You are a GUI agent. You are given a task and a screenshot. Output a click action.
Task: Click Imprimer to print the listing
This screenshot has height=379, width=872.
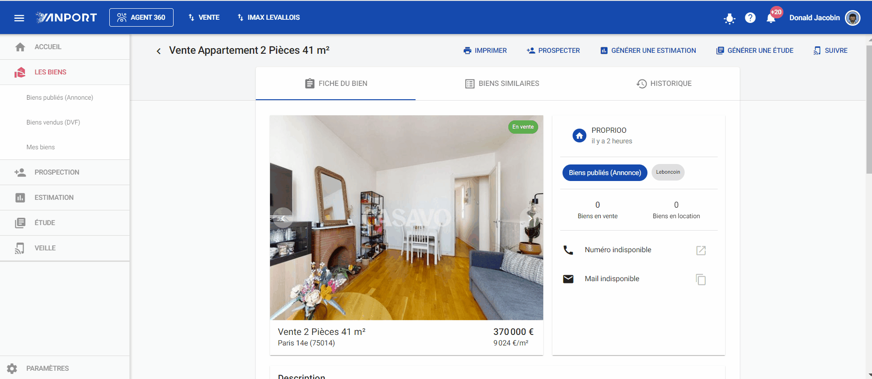(x=485, y=51)
